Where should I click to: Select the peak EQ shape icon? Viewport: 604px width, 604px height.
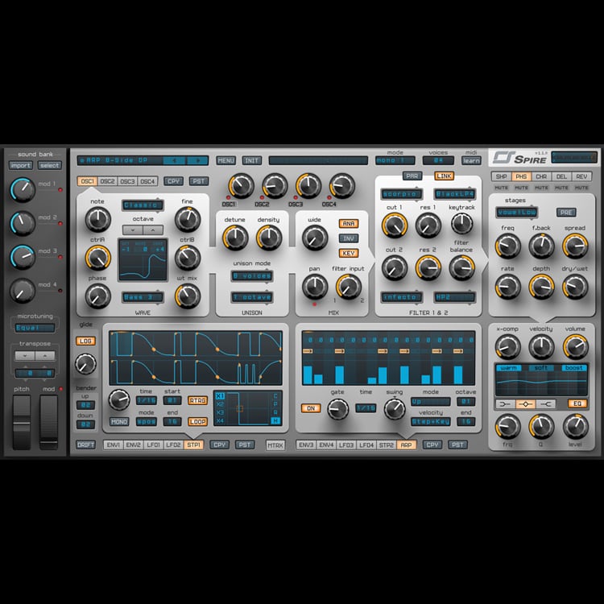pyautogui.click(x=525, y=403)
